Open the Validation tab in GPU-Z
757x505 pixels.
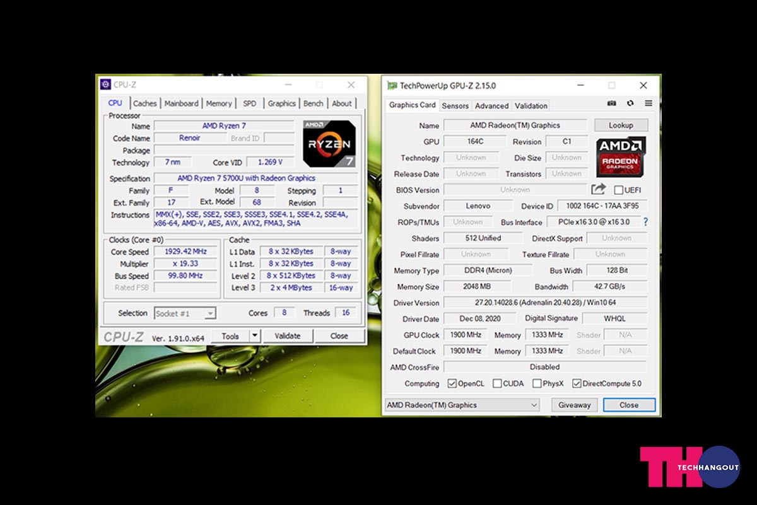531,106
